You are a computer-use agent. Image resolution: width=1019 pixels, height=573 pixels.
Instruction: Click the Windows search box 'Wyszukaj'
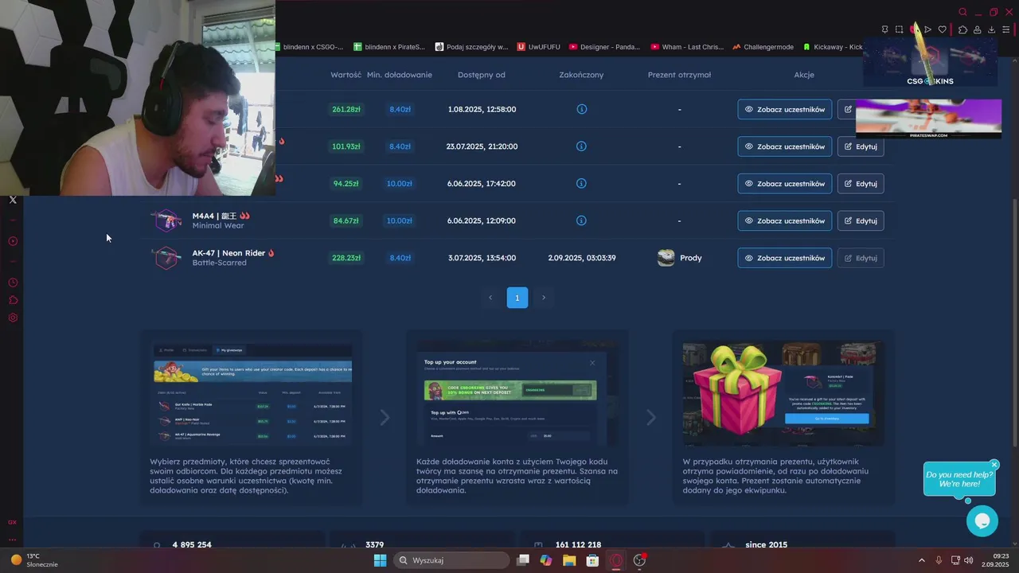click(x=452, y=560)
